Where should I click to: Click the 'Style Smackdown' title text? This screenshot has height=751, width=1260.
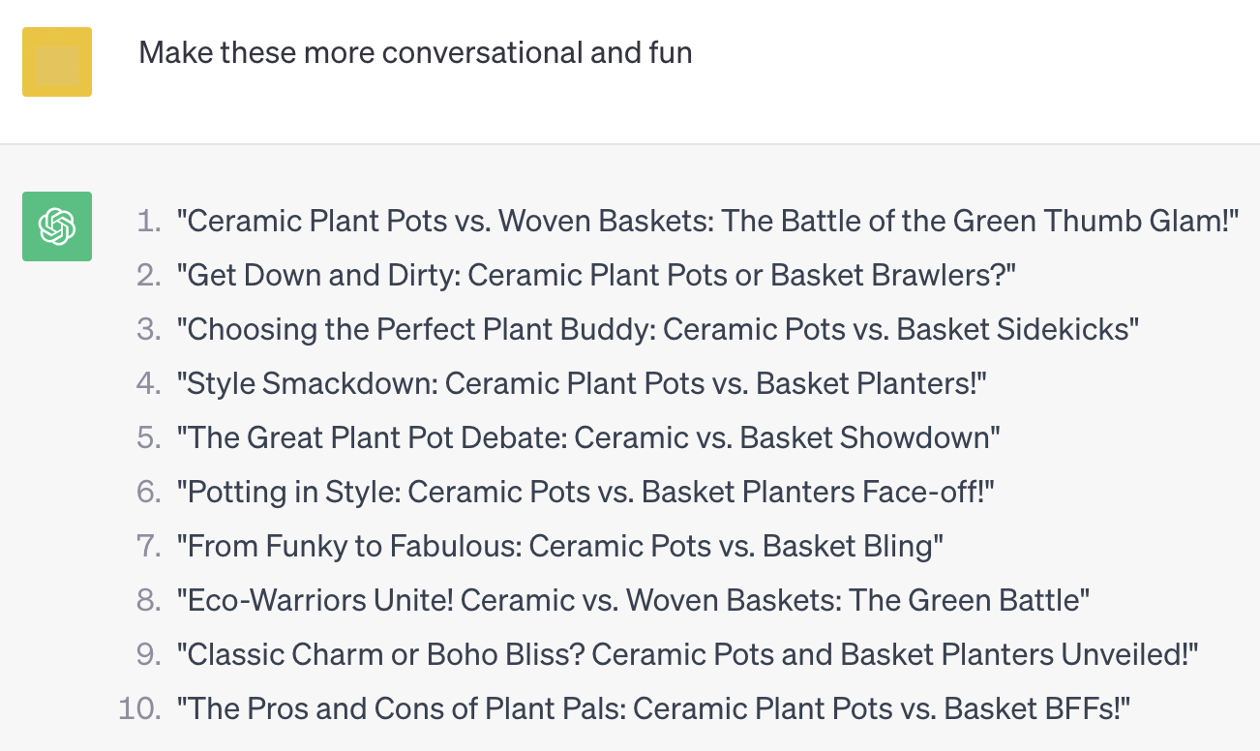[x=582, y=384]
